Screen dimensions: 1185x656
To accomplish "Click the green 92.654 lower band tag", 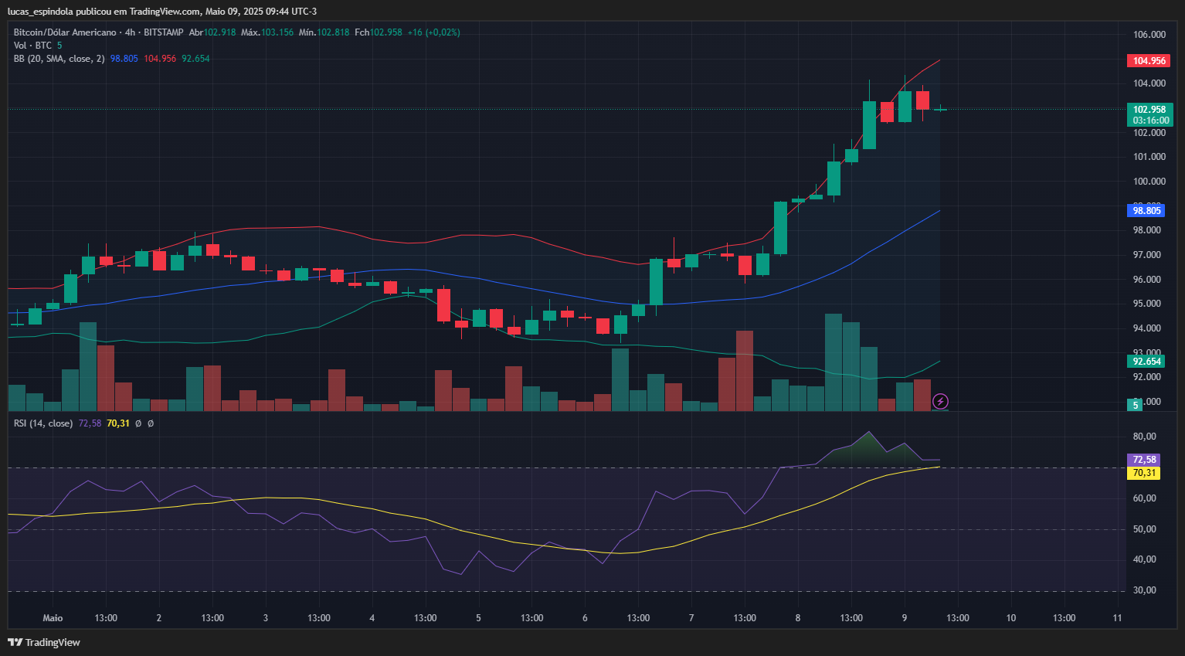I will coord(1146,362).
